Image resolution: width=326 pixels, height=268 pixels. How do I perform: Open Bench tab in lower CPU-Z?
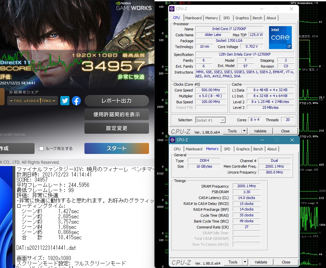[x=258, y=149]
